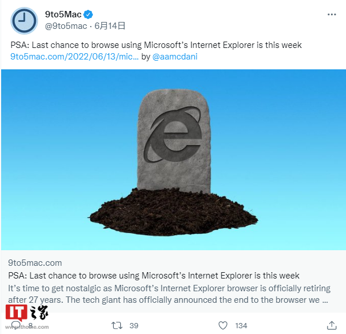Open the 6月14日 tweet timestamp
The width and height of the screenshot is (346, 334).
pos(110,26)
